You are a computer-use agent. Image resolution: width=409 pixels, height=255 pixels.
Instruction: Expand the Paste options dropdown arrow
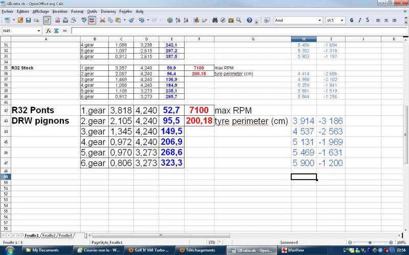tap(125, 20)
